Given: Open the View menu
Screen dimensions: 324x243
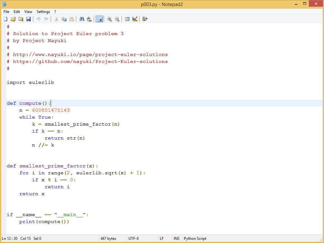Looking at the screenshot, I should pyautogui.click(x=28, y=12).
